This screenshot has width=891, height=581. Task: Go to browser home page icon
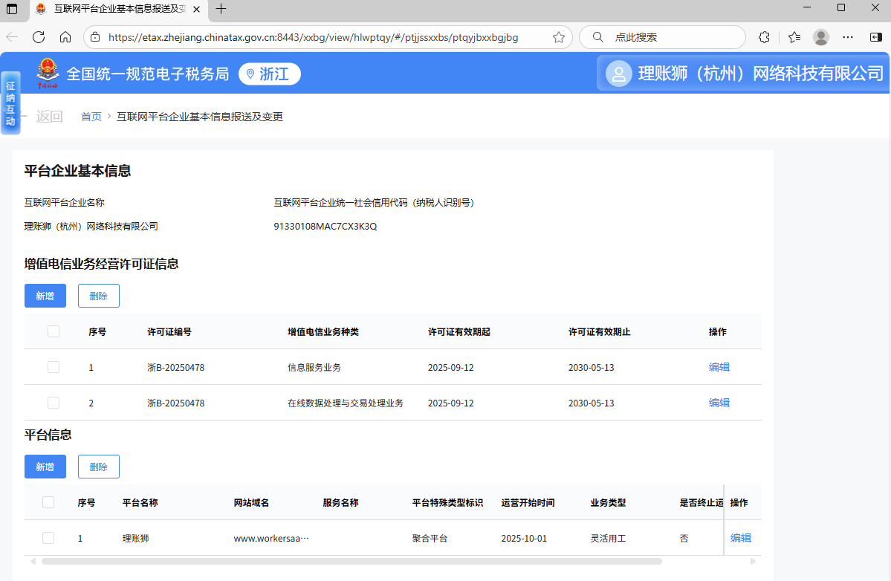(x=65, y=37)
